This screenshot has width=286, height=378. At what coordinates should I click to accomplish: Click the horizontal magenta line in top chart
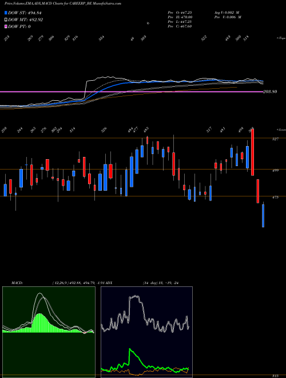coord(132,92)
